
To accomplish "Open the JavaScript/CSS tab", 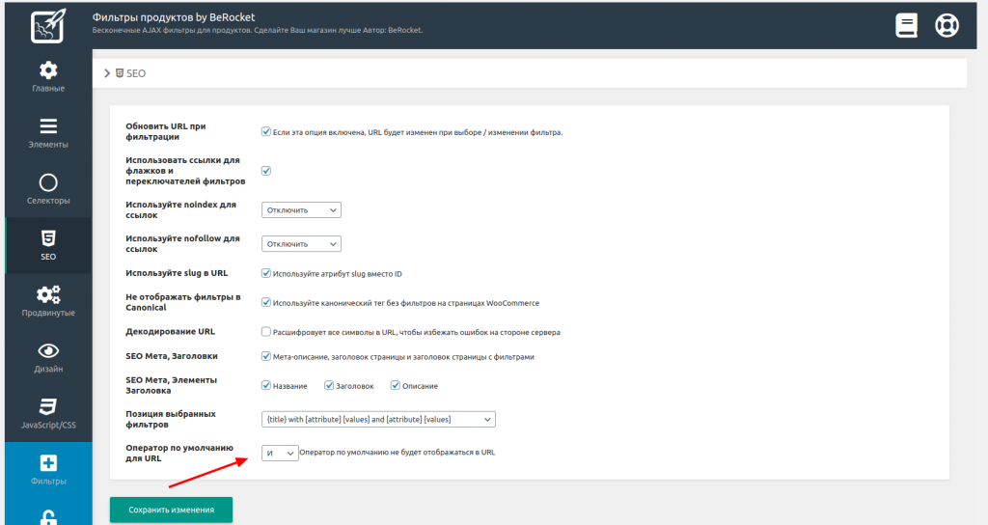I will pyautogui.click(x=47, y=413).
